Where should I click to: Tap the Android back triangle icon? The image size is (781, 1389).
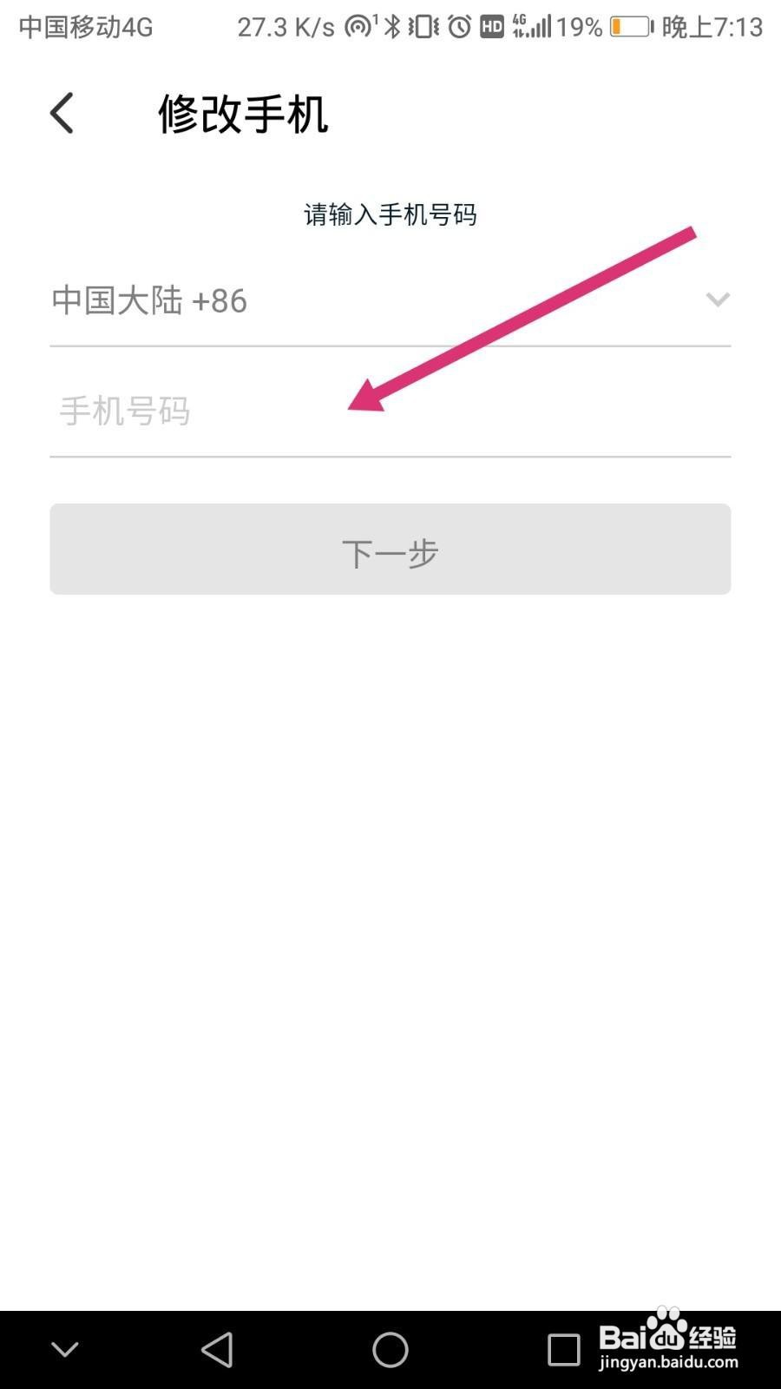point(217,1350)
